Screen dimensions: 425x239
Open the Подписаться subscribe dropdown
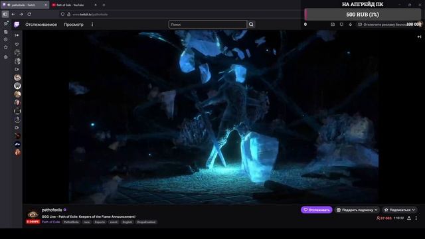(400, 210)
